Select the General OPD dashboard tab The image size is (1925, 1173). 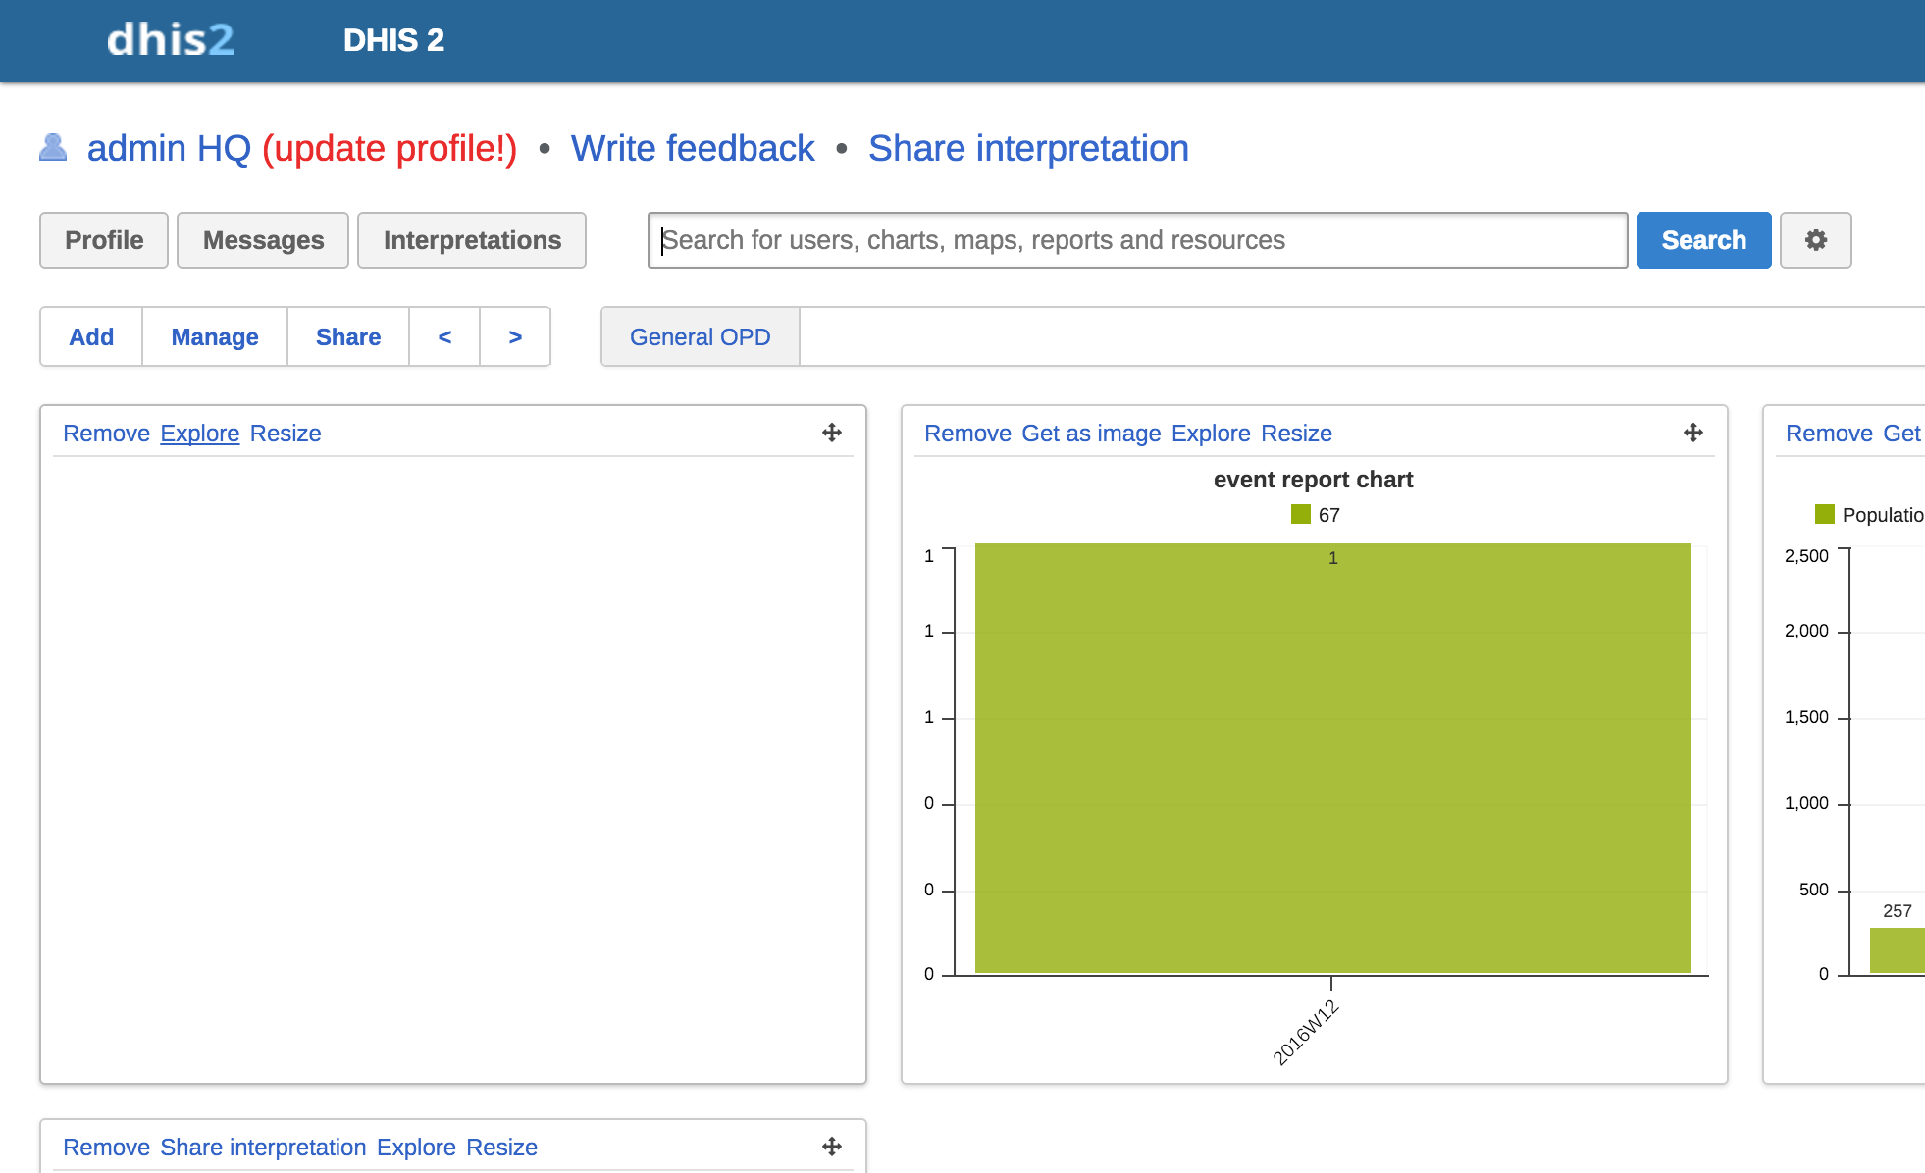(700, 336)
